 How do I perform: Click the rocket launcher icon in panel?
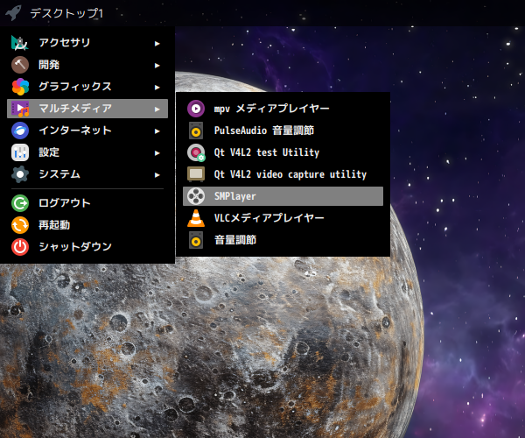click(x=13, y=13)
